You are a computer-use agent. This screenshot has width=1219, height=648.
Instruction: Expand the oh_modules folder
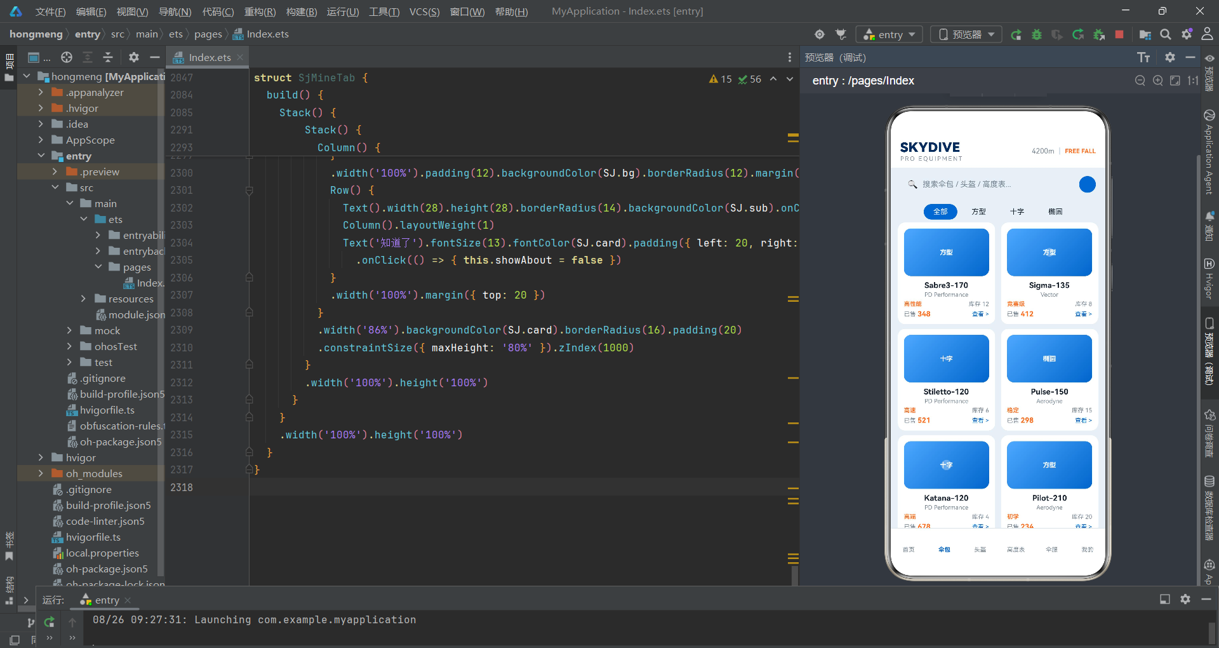pyautogui.click(x=41, y=473)
